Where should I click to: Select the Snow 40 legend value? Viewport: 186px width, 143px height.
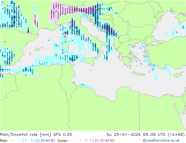click(107, 141)
